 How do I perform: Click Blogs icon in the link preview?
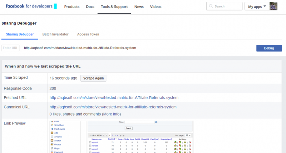(52, 148)
